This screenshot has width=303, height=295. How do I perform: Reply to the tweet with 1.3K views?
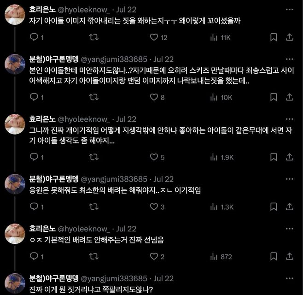[x=34, y=207]
